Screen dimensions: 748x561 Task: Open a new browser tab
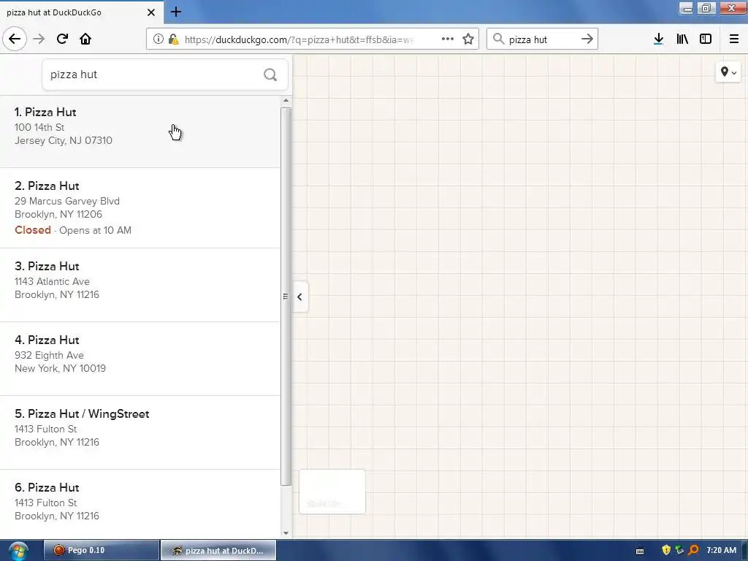click(x=175, y=12)
